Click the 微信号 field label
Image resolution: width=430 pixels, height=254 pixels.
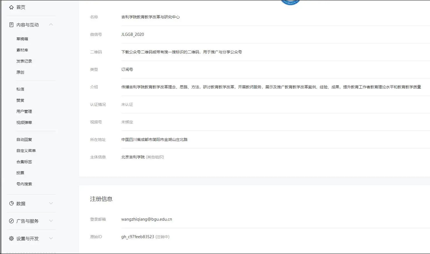pyautogui.click(x=96, y=34)
